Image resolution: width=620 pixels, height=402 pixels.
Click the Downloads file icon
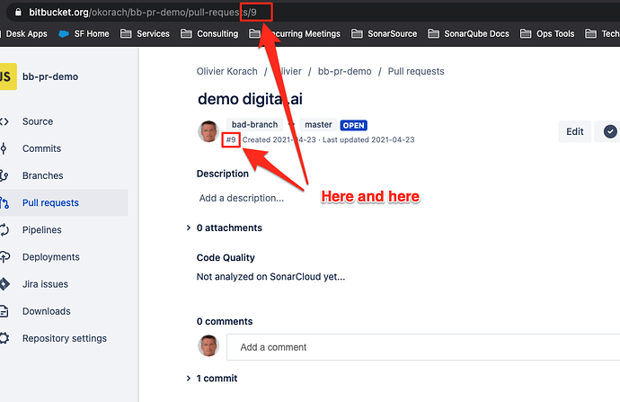4,311
